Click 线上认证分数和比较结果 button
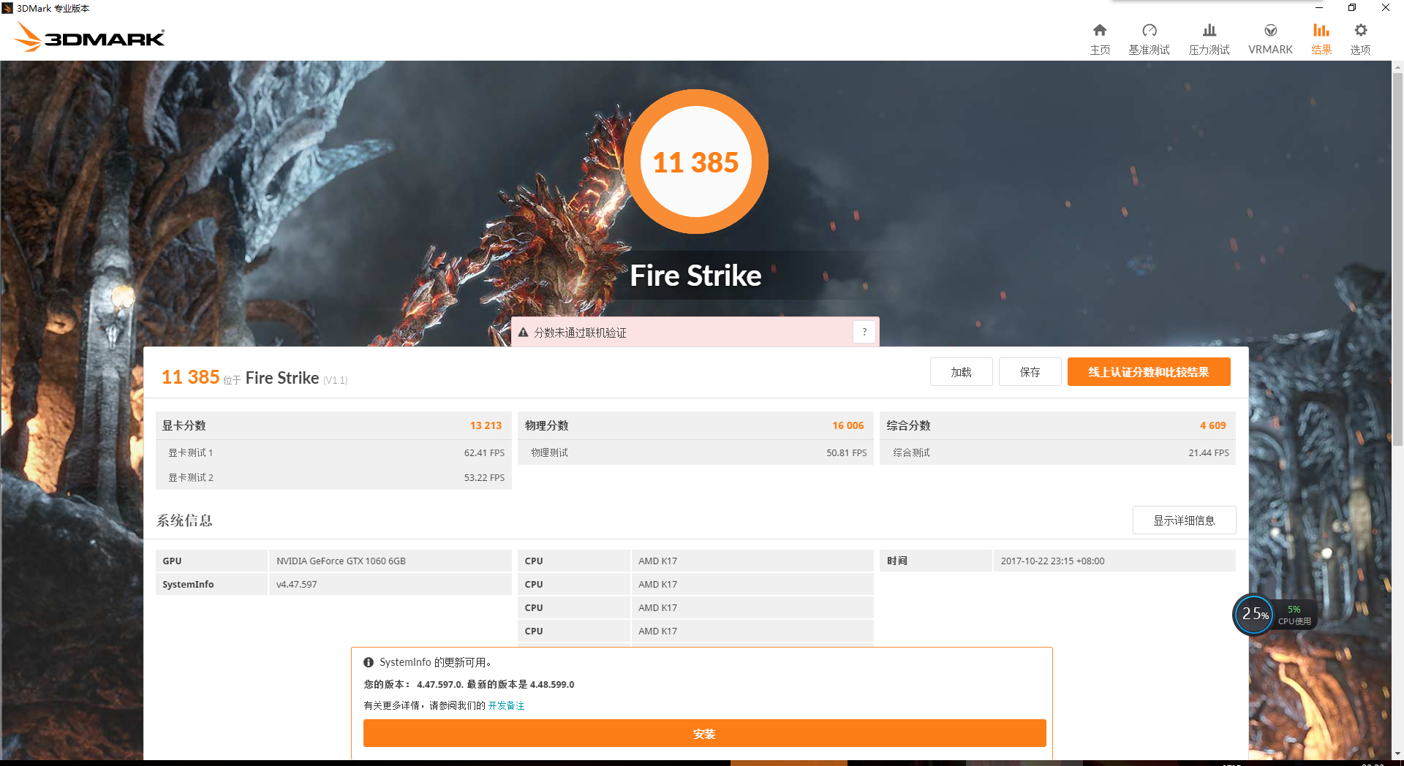Viewport: 1404px width, 766px height. click(1149, 372)
